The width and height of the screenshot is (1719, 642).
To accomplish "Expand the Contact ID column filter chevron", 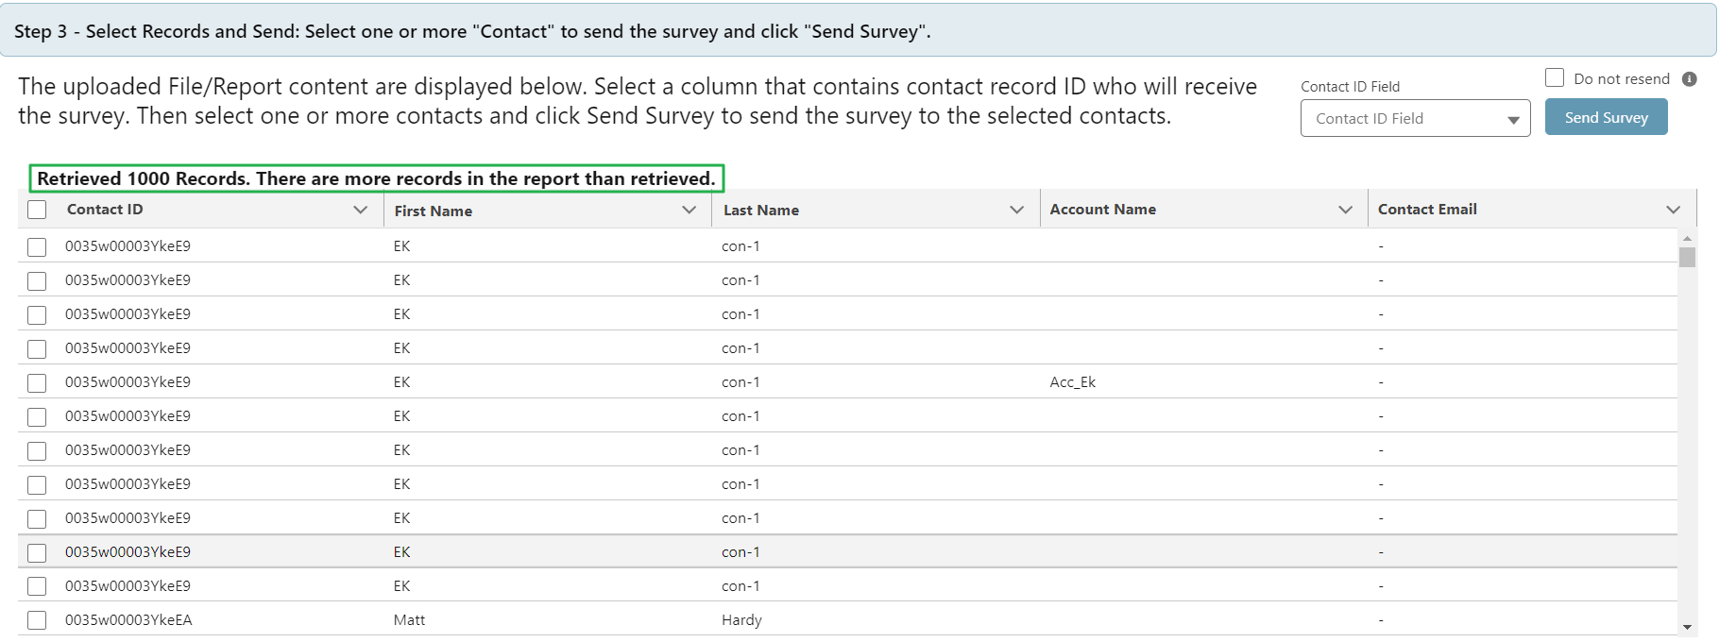I will 362,210.
